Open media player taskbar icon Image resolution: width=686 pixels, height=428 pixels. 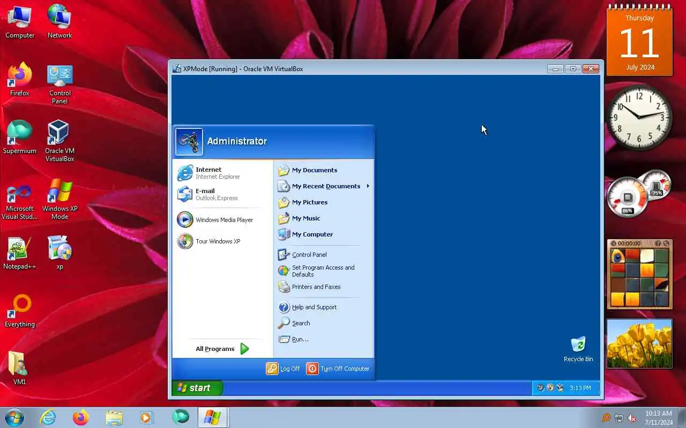click(147, 417)
